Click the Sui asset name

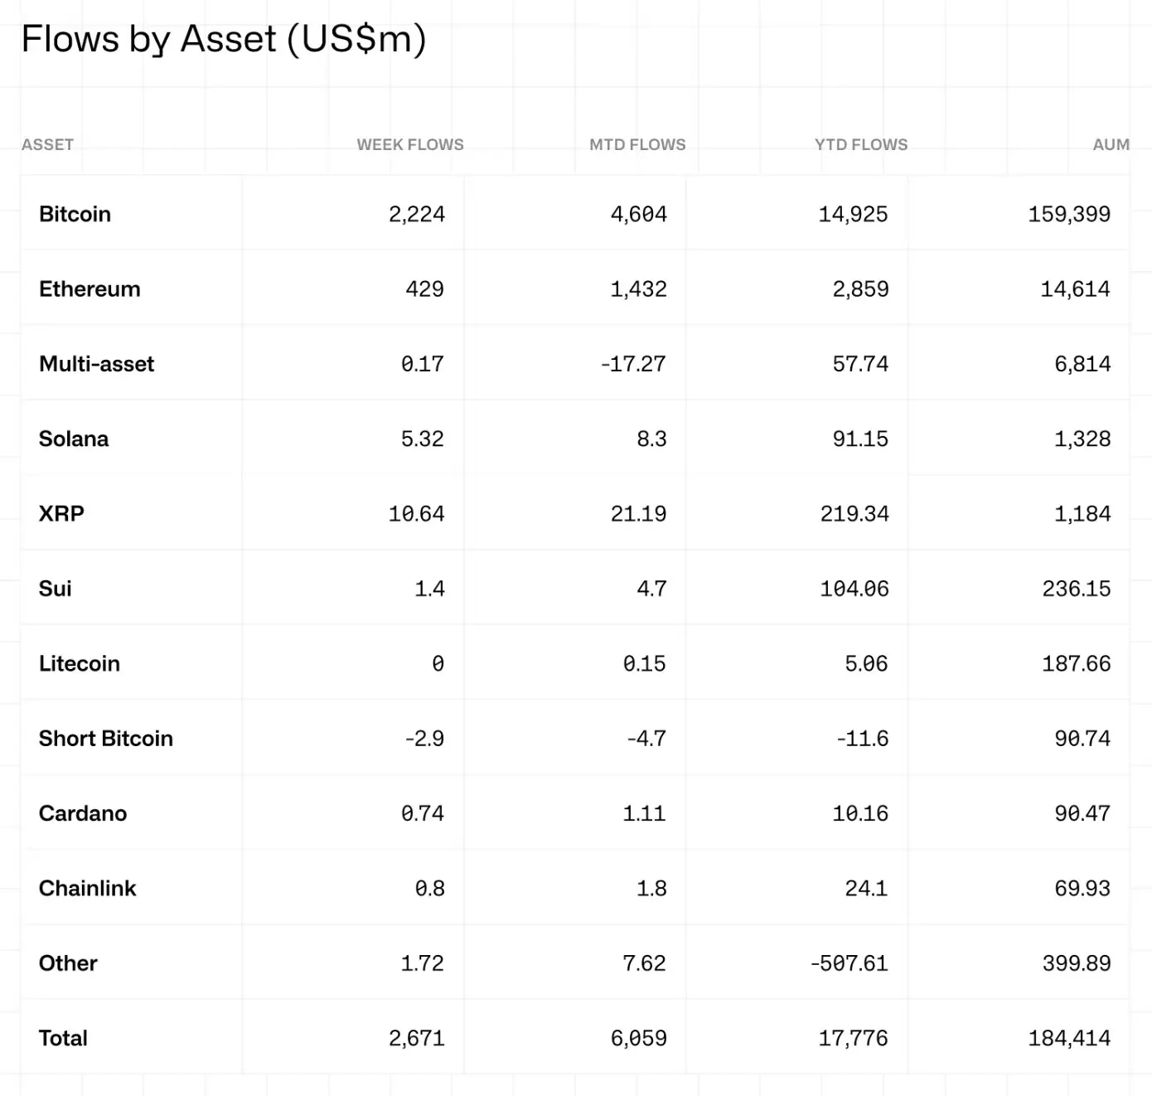[x=55, y=589]
